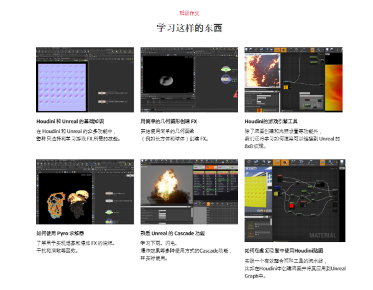Open the grey sphere Houdini viewport thumbnail

189,79
